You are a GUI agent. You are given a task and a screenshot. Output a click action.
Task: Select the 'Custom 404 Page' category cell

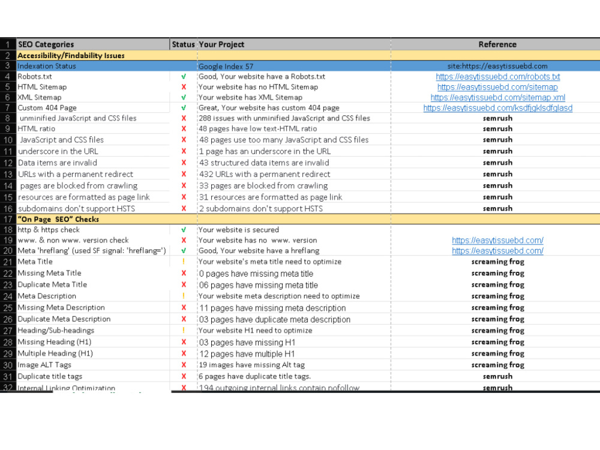(92, 108)
